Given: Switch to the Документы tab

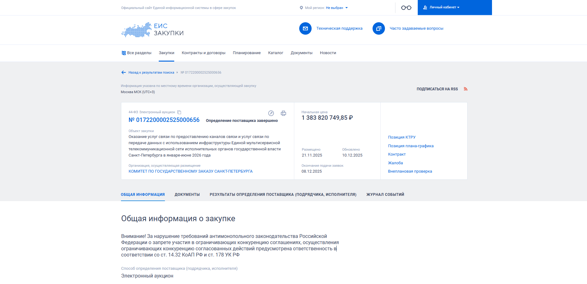Looking at the screenshot, I should pos(187,195).
